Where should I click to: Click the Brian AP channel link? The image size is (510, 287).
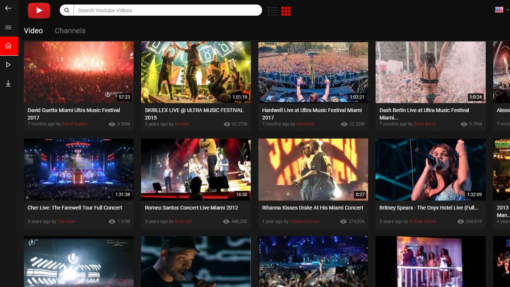[x=183, y=221]
